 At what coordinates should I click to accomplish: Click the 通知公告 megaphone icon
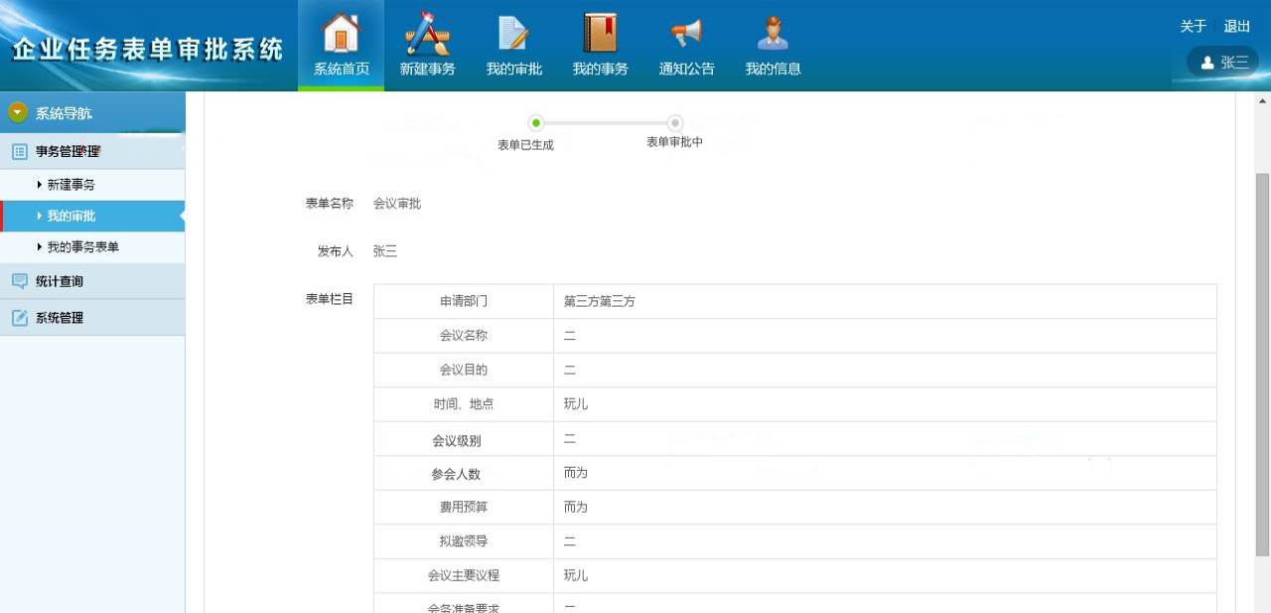[686, 35]
